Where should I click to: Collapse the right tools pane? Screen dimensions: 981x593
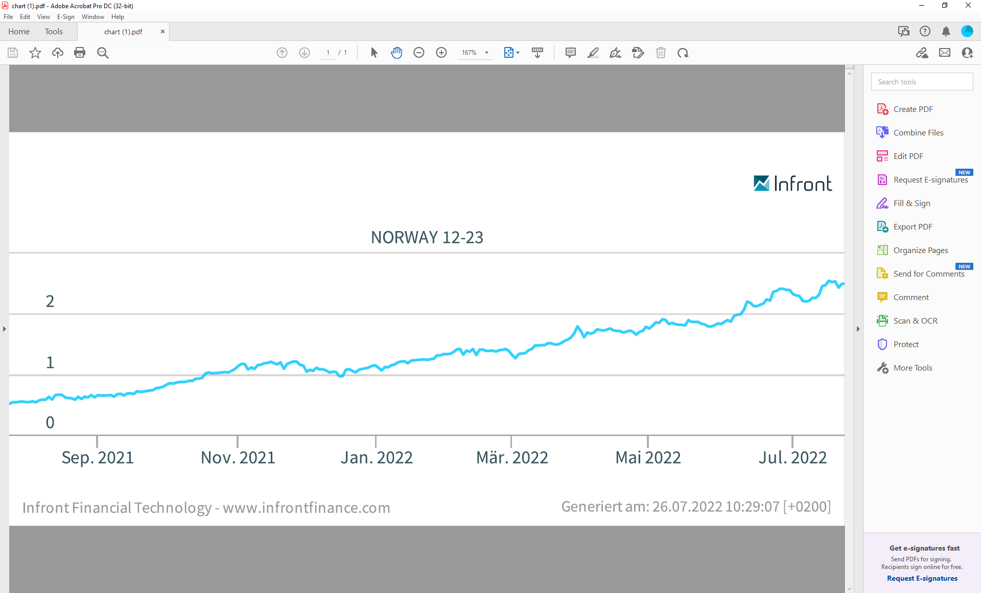[x=858, y=329]
